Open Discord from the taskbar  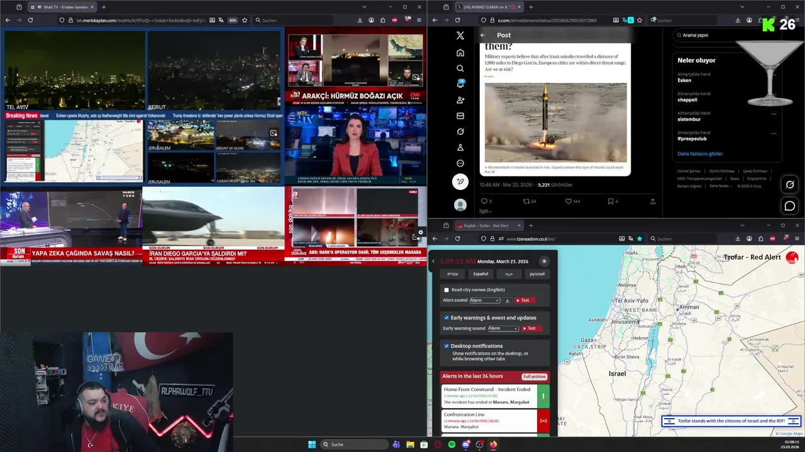click(x=465, y=444)
